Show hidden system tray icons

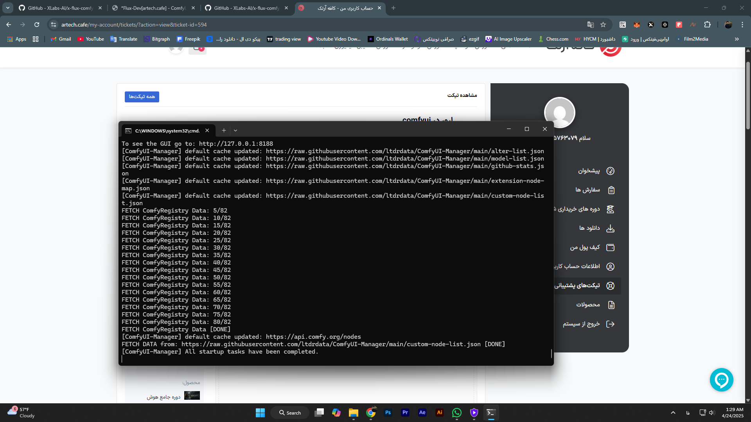click(x=673, y=413)
